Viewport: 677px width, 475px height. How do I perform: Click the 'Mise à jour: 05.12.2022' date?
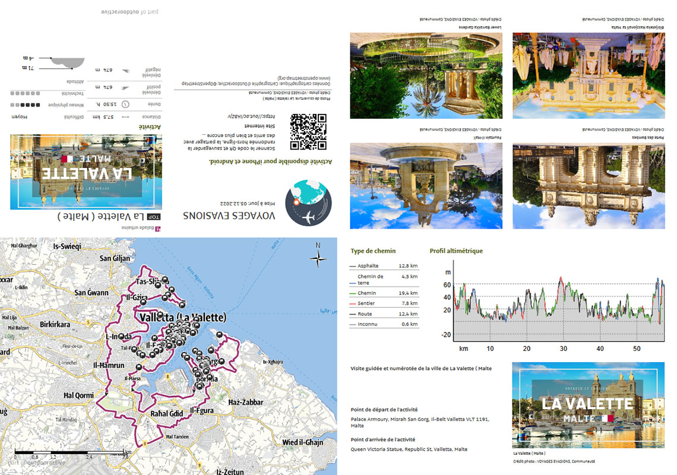[x=248, y=204]
